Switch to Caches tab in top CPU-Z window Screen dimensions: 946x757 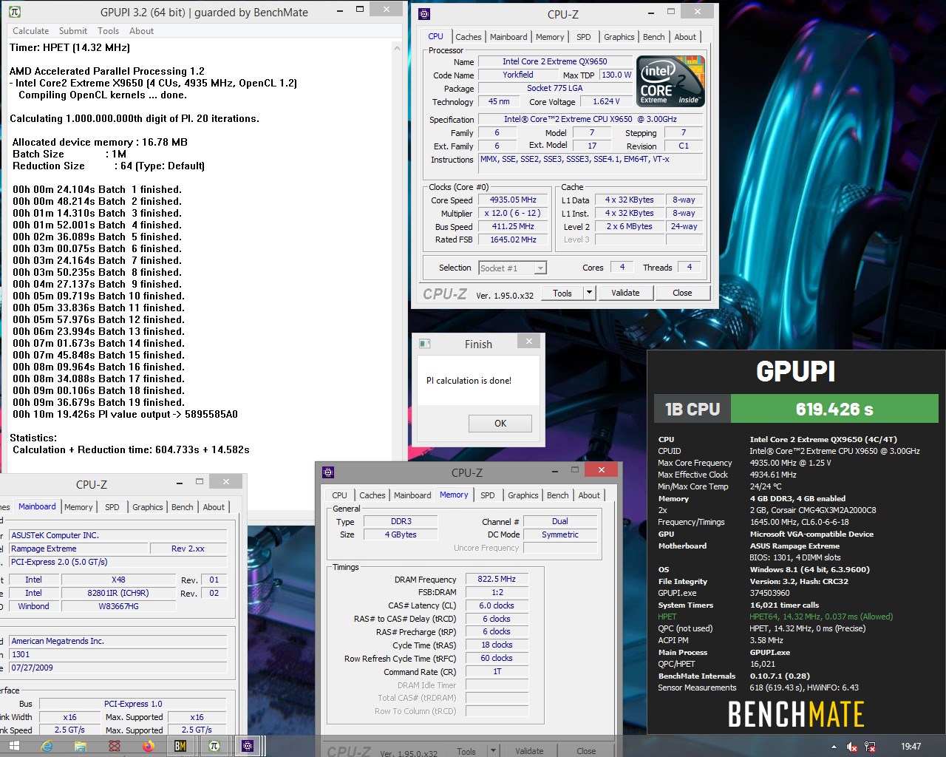[x=469, y=37]
